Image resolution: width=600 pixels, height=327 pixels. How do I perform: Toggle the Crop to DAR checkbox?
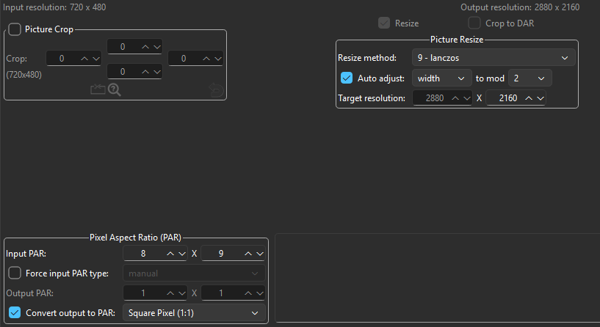pyautogui.click(x=475, y=23)
